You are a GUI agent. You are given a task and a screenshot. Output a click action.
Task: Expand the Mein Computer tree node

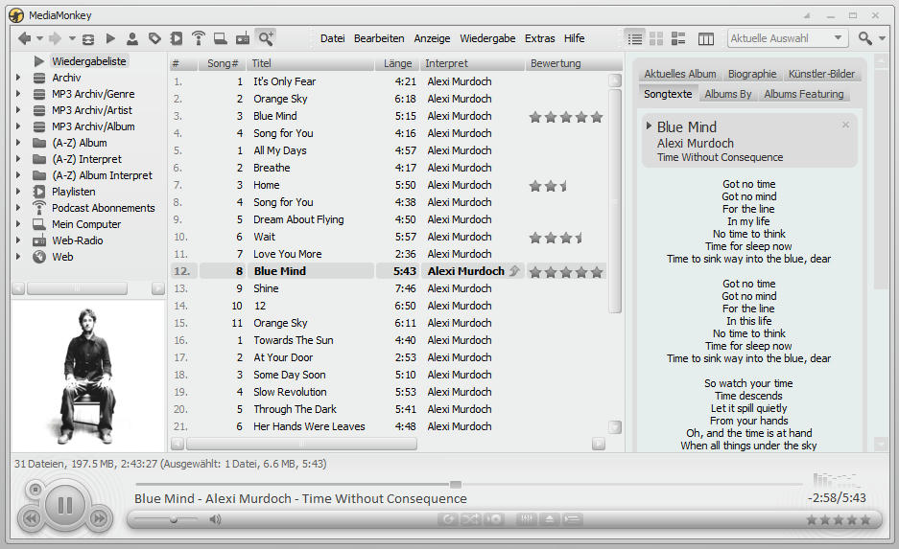pyautogui.click(x=18, y=224)
